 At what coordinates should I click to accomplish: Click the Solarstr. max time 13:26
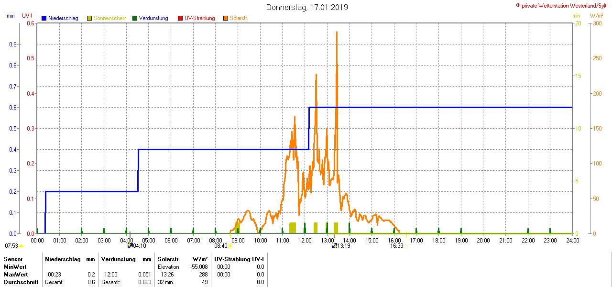click(x=167, y=275)
